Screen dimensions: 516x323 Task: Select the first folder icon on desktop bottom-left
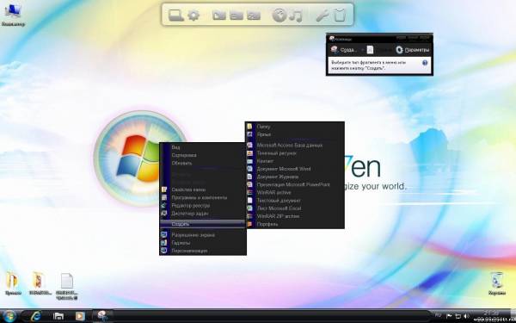click(13, 283)
